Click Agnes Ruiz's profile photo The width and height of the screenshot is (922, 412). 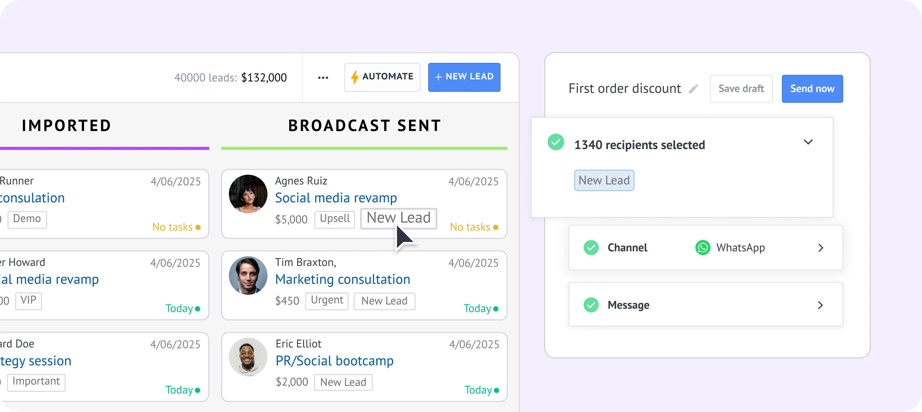[248, 194]
